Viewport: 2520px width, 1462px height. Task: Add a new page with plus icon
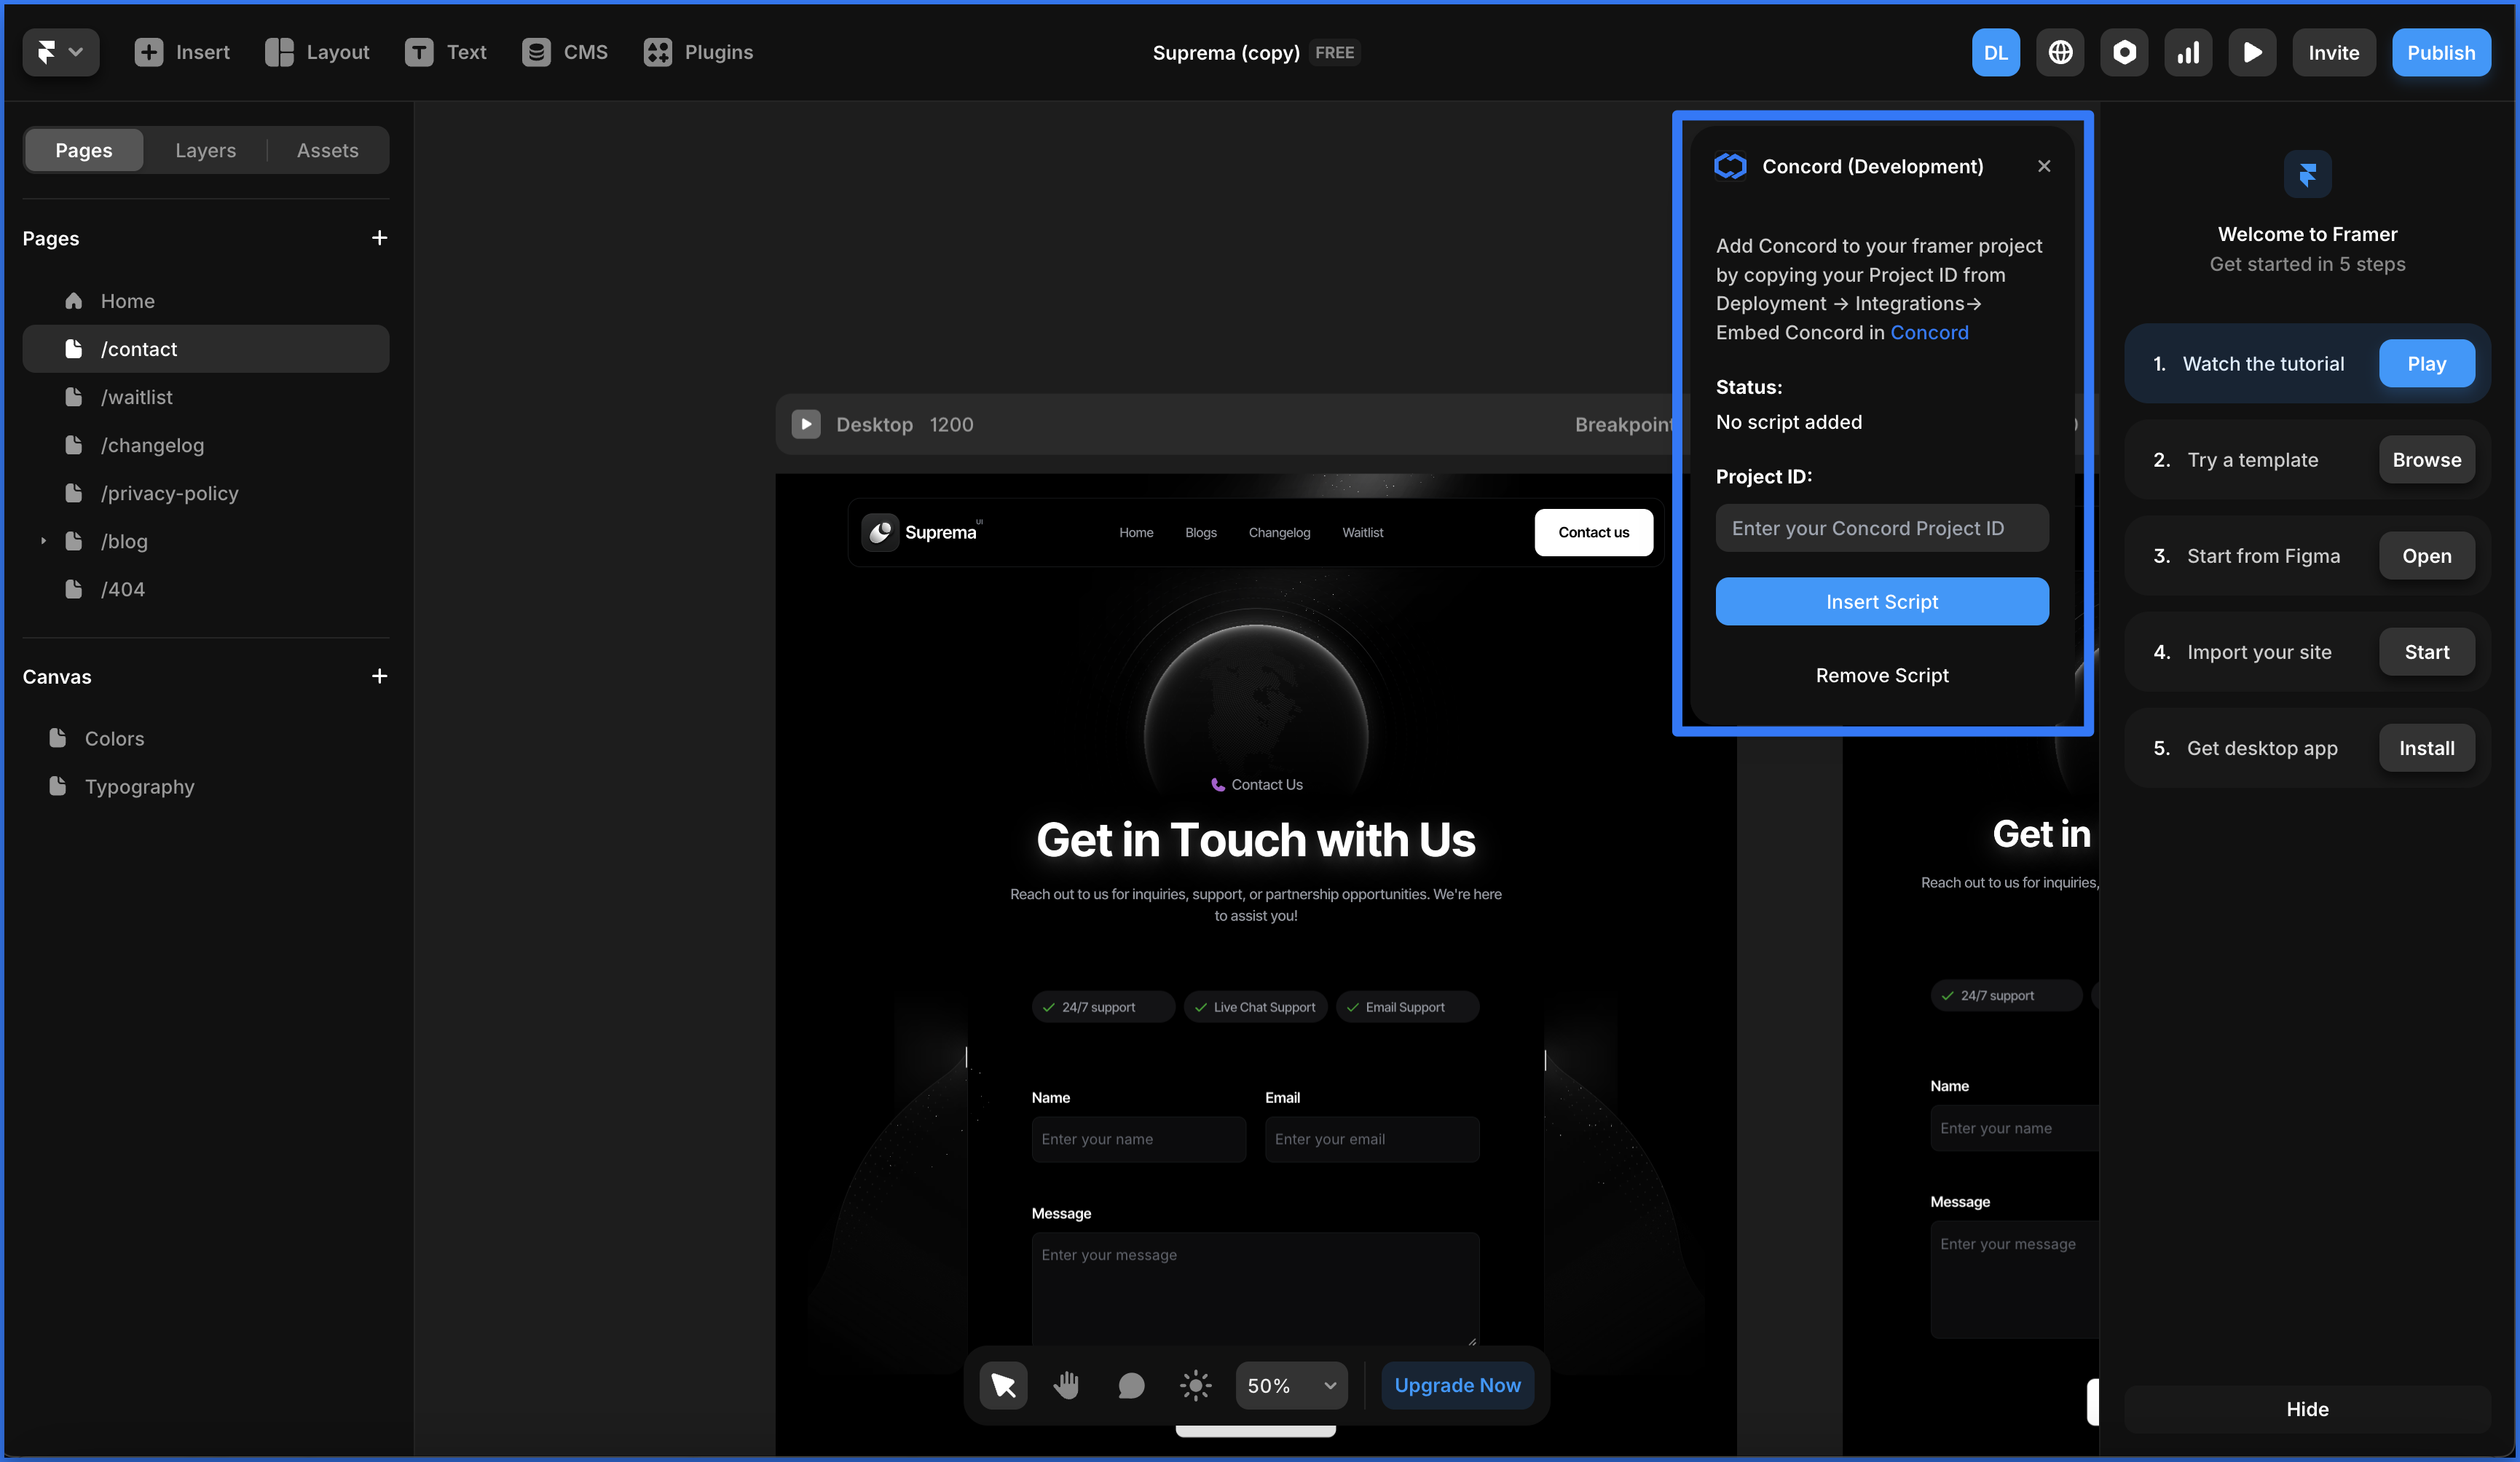(379, 238)
